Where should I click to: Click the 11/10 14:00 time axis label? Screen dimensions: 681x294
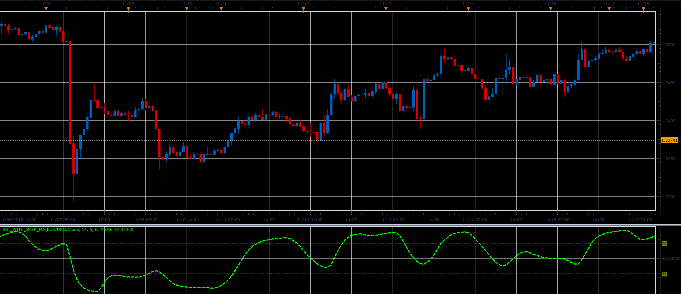[186, 220]
